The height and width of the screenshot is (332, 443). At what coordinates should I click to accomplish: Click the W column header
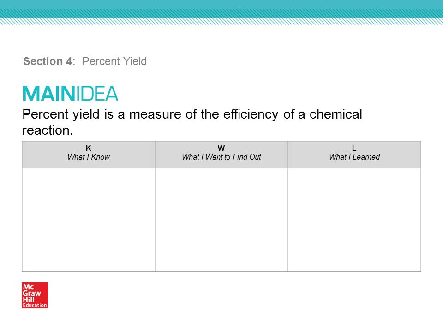pyautogui.click(x=221, y=148)
